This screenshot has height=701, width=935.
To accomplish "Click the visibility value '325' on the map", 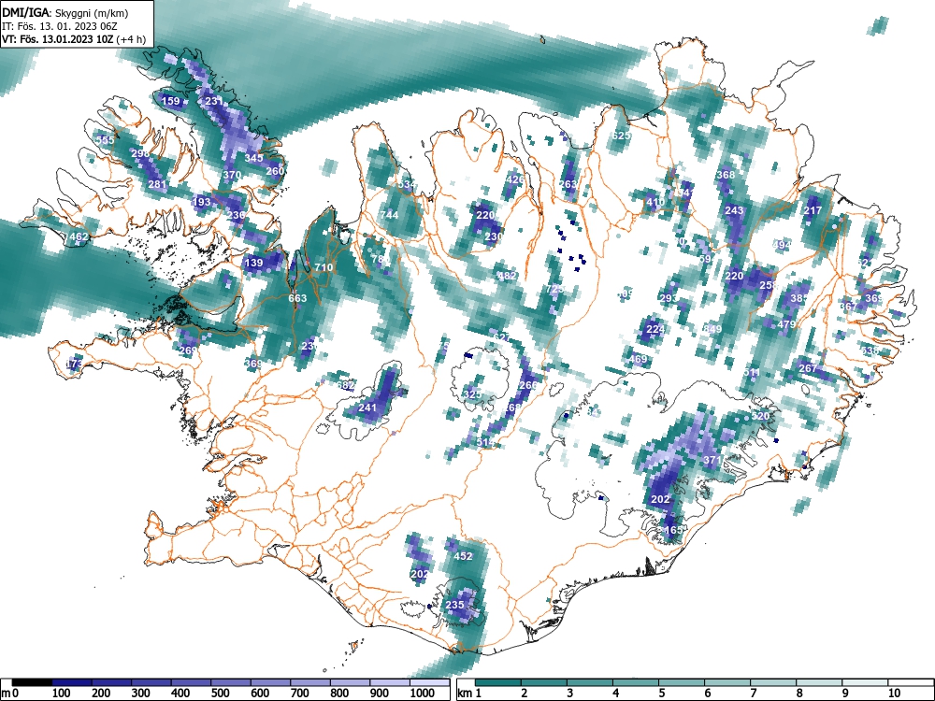I will (x=472, y=394).
